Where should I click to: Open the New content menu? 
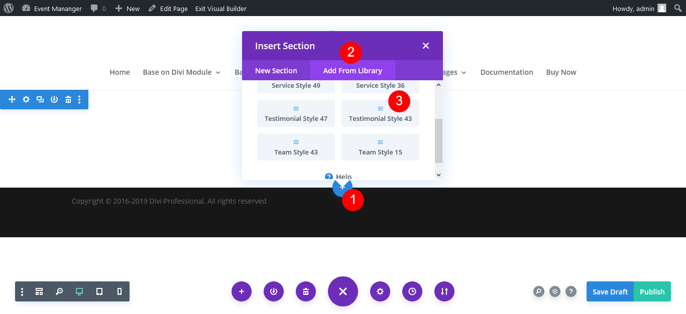tap(128, 9)
